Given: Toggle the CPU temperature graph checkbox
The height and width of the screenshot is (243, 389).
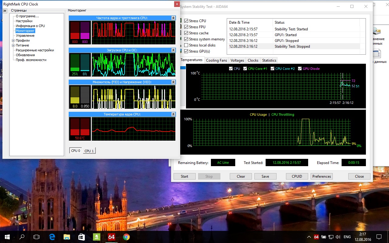Looking at the screenshot, I should point(231,69).
